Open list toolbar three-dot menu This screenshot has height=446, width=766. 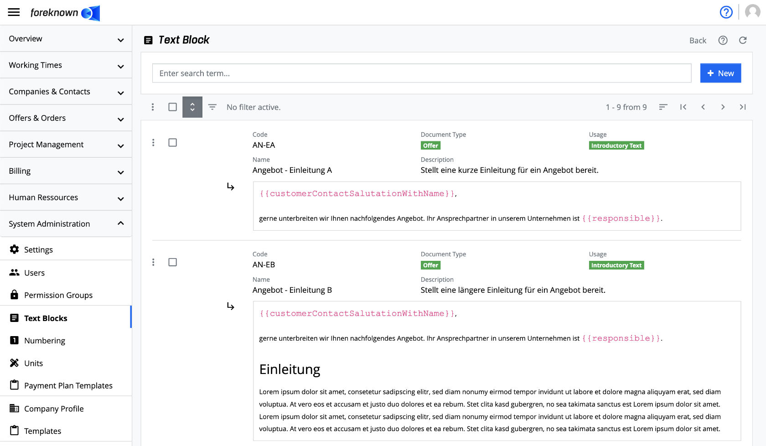153,107
